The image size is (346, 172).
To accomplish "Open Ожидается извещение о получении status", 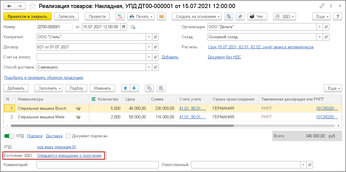I will pyautogui.click(x=69, y=155).
